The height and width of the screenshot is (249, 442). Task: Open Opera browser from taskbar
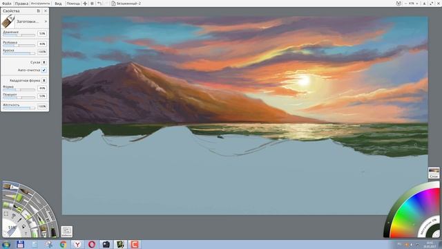point(92,244)
